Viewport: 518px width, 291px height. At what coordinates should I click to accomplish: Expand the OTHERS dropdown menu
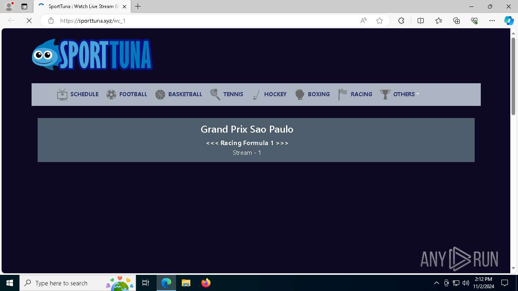[x=406, y=94]
